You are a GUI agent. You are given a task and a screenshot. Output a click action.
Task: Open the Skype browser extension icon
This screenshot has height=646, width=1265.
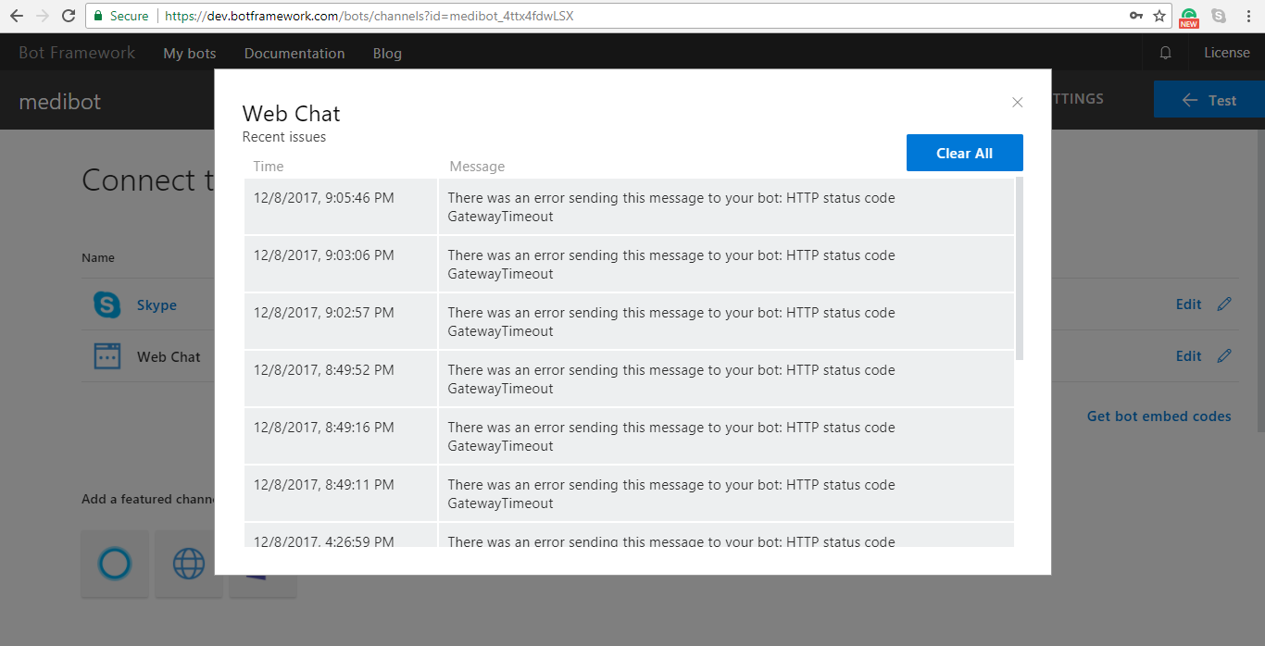click(1219, 16)
